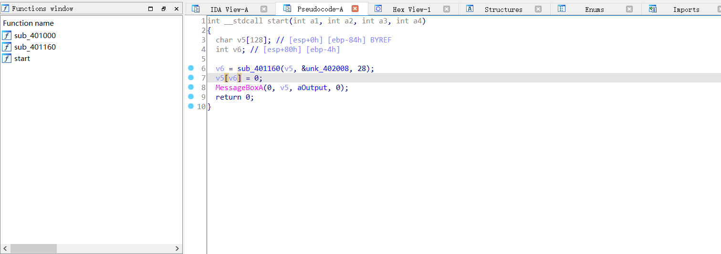Click the Enums tab icon

coord(562,9)
